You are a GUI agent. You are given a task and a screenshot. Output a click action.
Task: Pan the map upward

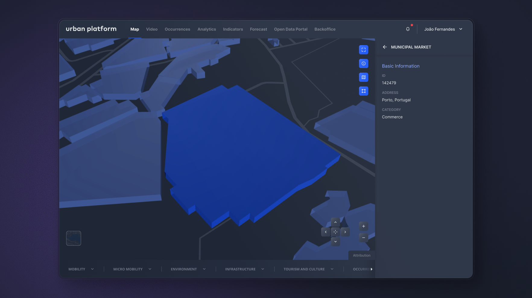tap(335, 222)
